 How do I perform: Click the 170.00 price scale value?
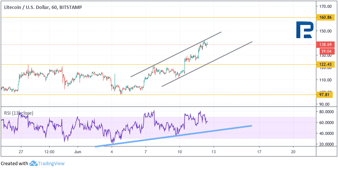tap(325, 6)
